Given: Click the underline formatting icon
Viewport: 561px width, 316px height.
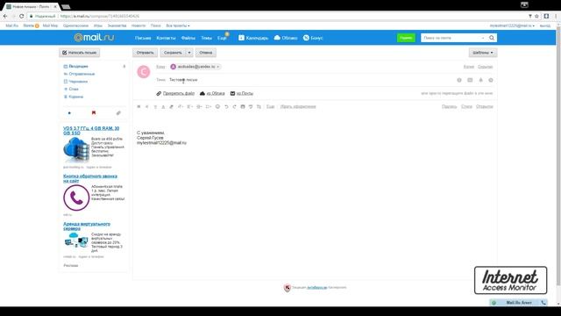Looking at the screenshot, I should tap(155, 106).
